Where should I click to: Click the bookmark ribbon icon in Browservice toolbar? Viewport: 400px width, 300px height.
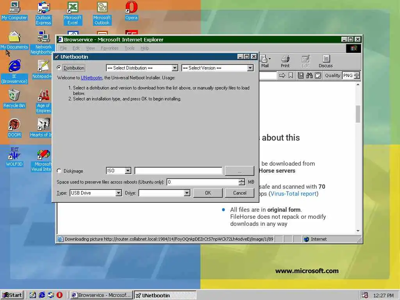291,75
